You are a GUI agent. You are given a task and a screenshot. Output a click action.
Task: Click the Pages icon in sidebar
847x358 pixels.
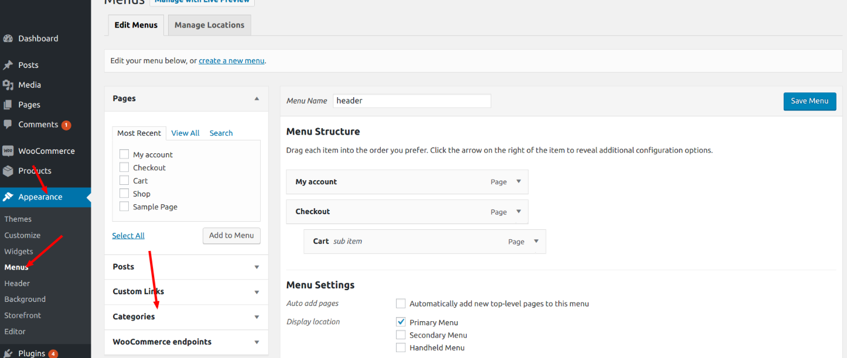click(x=8, y=105)
